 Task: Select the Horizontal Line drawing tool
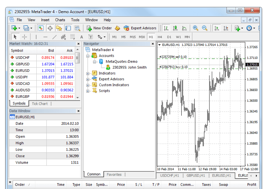click(45, 37)
